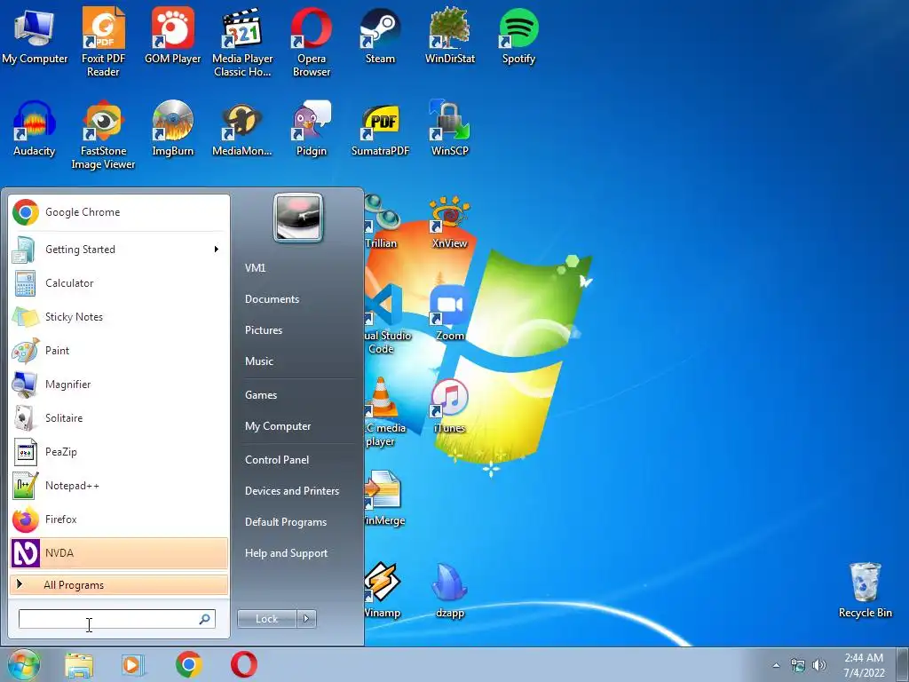Open Google Chrome in Start menu

click(119, 212)
